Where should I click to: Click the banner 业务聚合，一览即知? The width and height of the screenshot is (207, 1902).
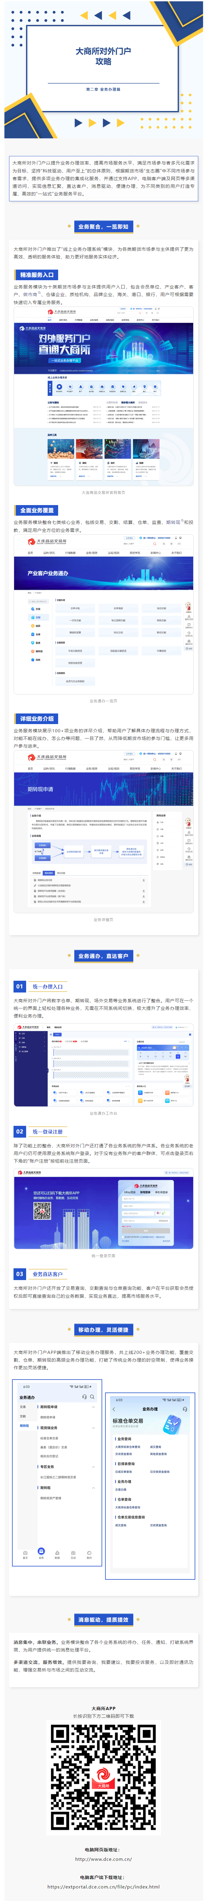click(103, 227)
